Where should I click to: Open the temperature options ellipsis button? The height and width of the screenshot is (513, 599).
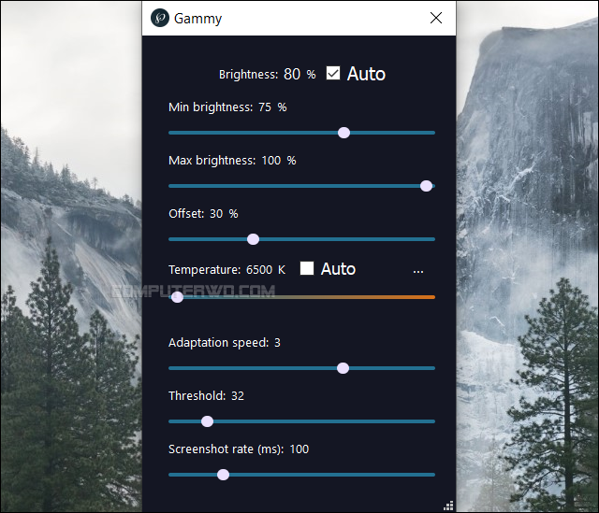point(417,270)
